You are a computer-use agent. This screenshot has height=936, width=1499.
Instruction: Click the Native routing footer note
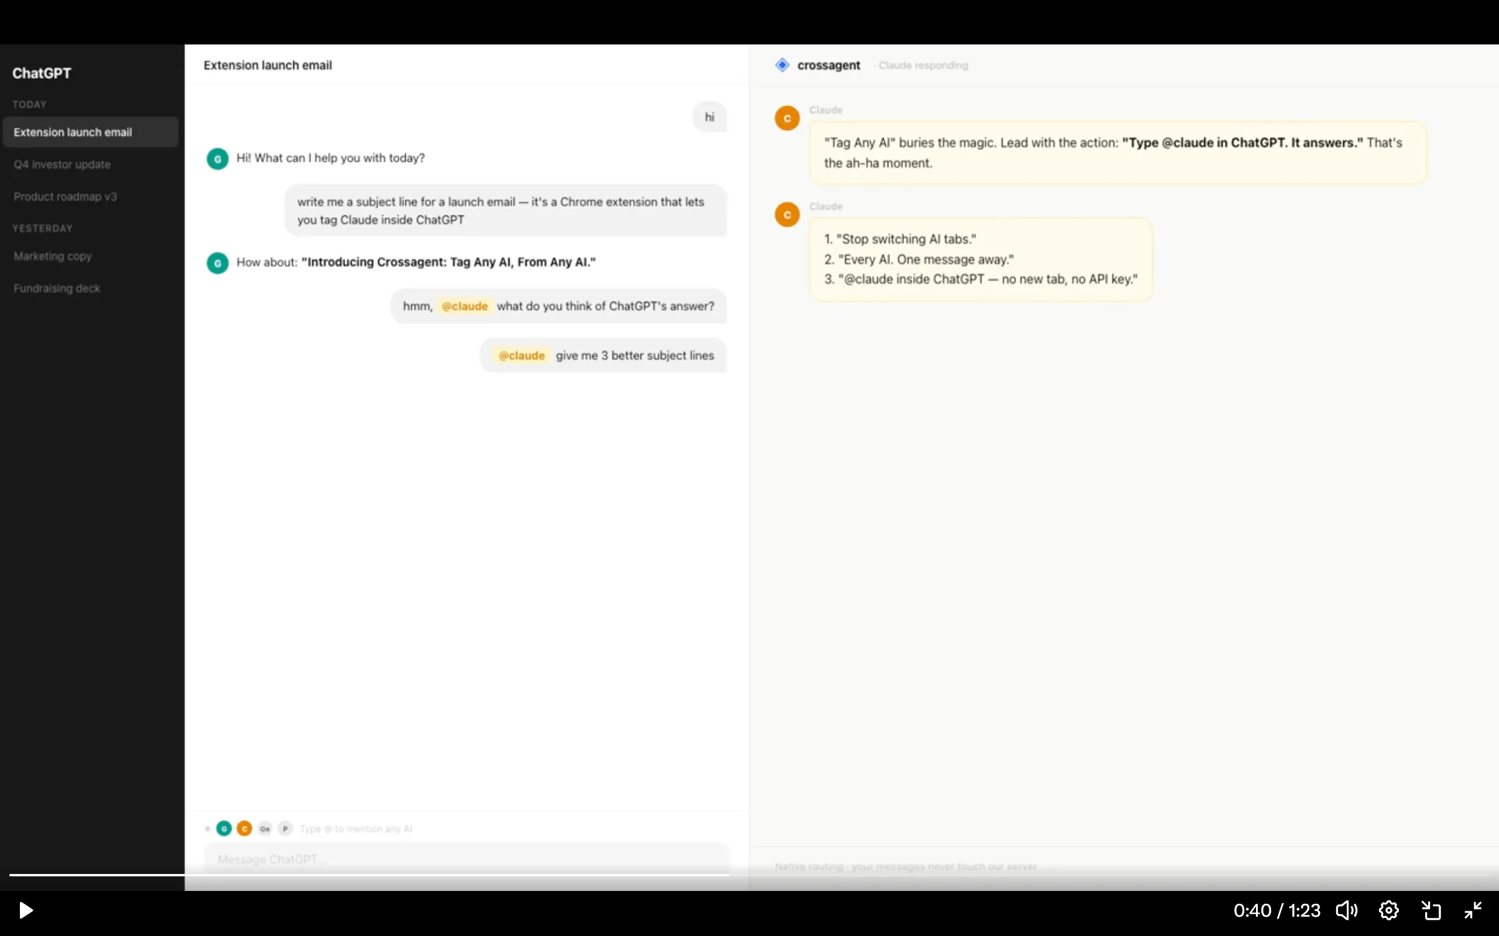point(906,866)
